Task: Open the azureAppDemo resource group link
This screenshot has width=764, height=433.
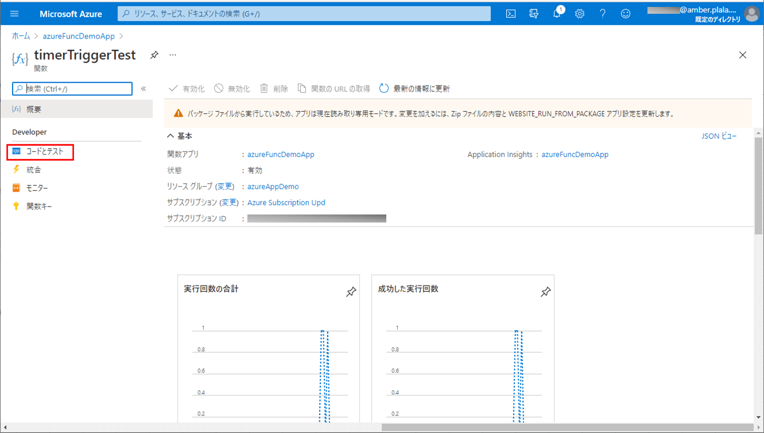Action: click(273, 187)
